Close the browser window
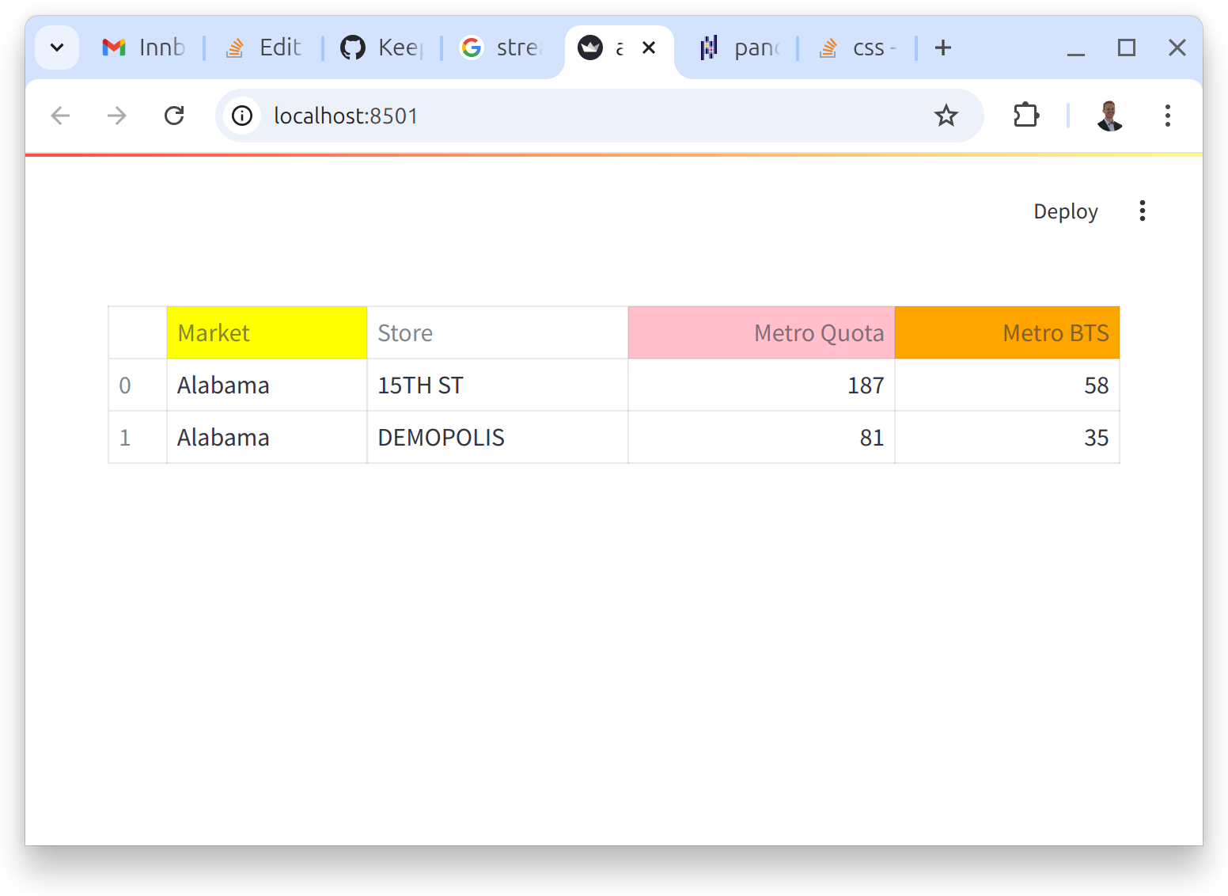The height and width of the screenshot is (896, 1228). [x=1177, y=47]
